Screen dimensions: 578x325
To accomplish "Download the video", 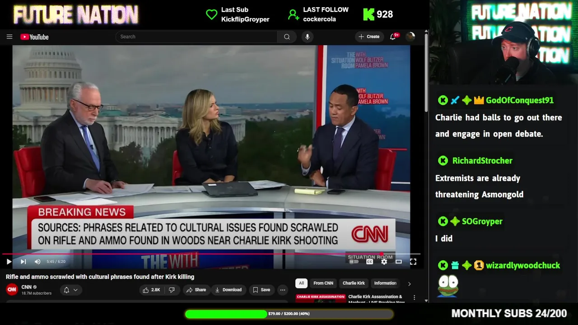I will [228, 290].
